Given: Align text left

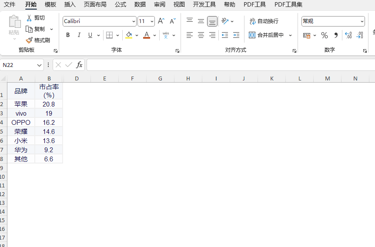Looking at the screenshot, I should pos(190,35).
